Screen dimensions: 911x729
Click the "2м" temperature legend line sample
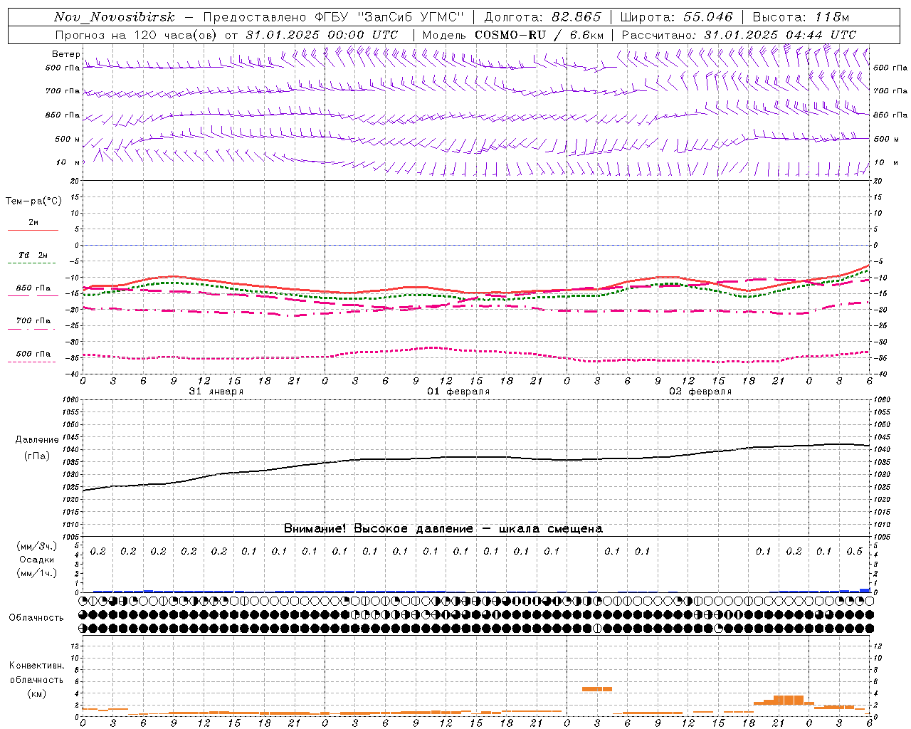tap(33, 230)
